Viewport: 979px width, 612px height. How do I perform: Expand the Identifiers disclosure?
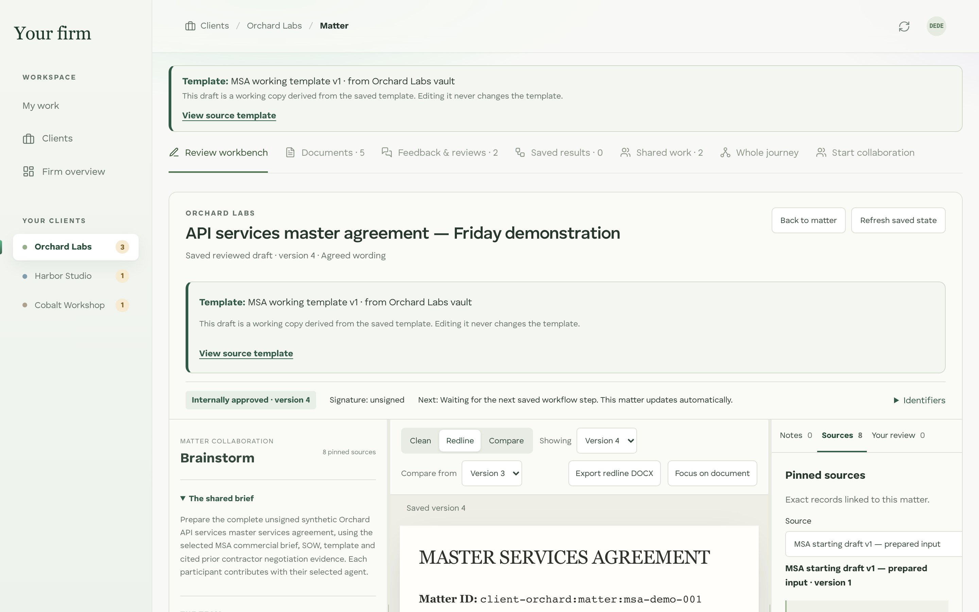pos(919,400)
